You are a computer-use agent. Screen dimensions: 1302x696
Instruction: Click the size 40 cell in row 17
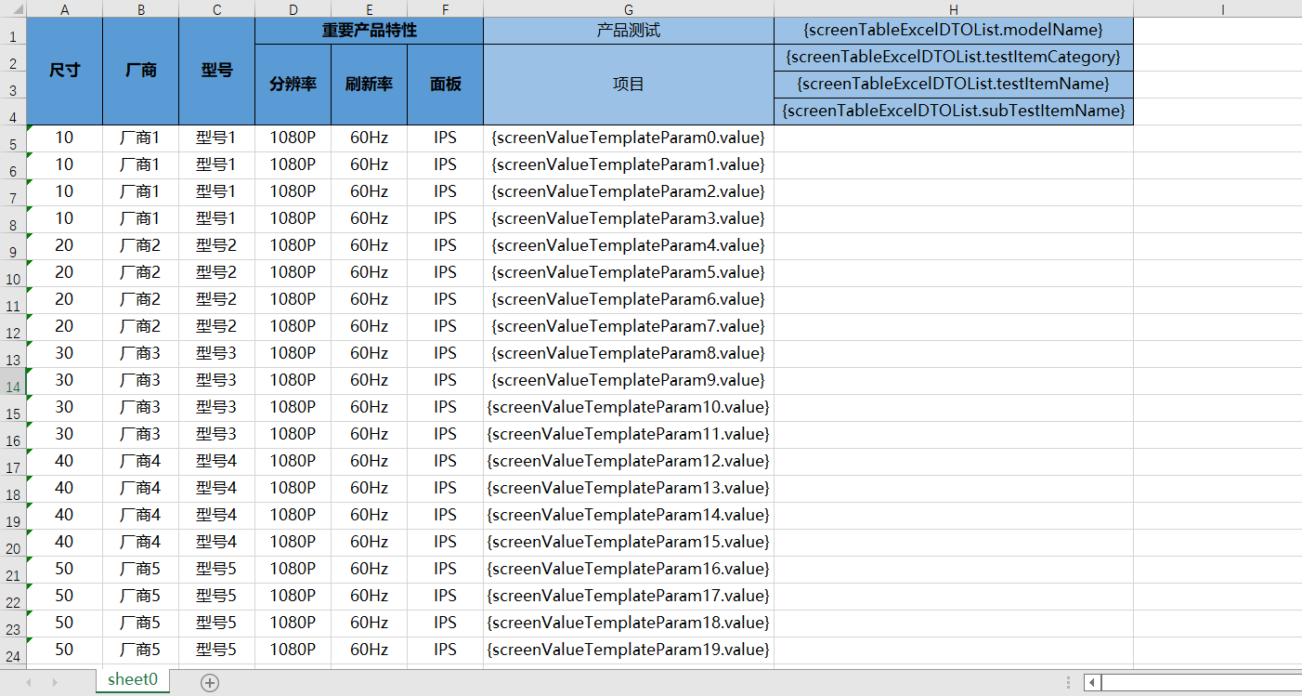point(64,462)
